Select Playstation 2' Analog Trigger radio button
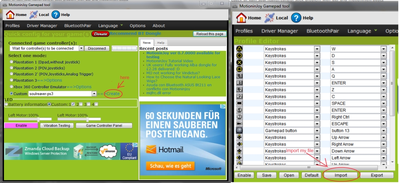Viewport: 400px width, 183px height. (x=12, y=74)
